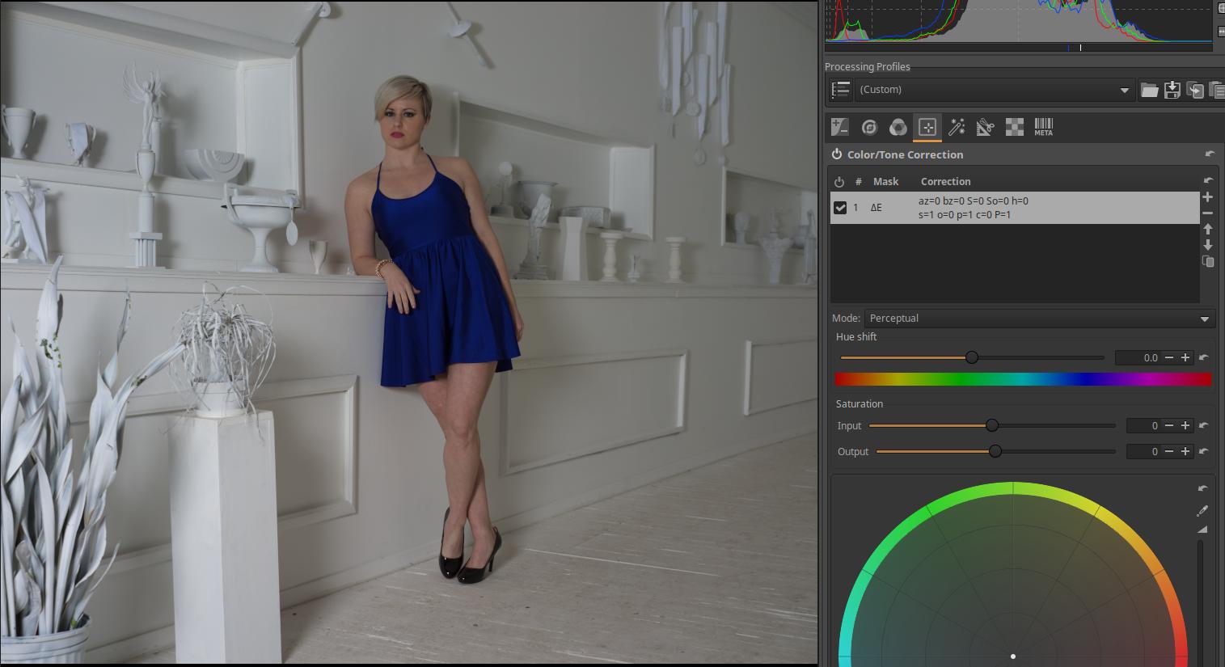
Task: Switch to the Detail tab with the spiral icon
Action: pos(869,128)
